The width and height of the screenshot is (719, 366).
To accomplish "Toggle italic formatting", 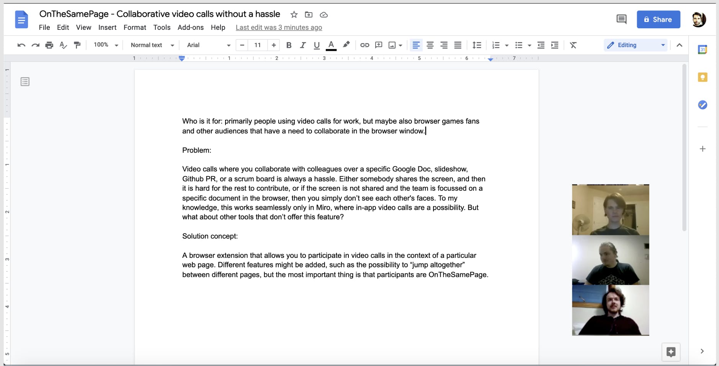I will click(x=302, y=45).
